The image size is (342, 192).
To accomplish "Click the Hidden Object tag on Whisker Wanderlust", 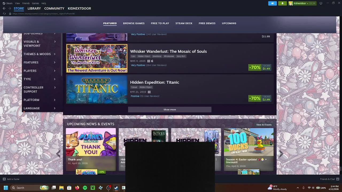I will coord(144,56).
